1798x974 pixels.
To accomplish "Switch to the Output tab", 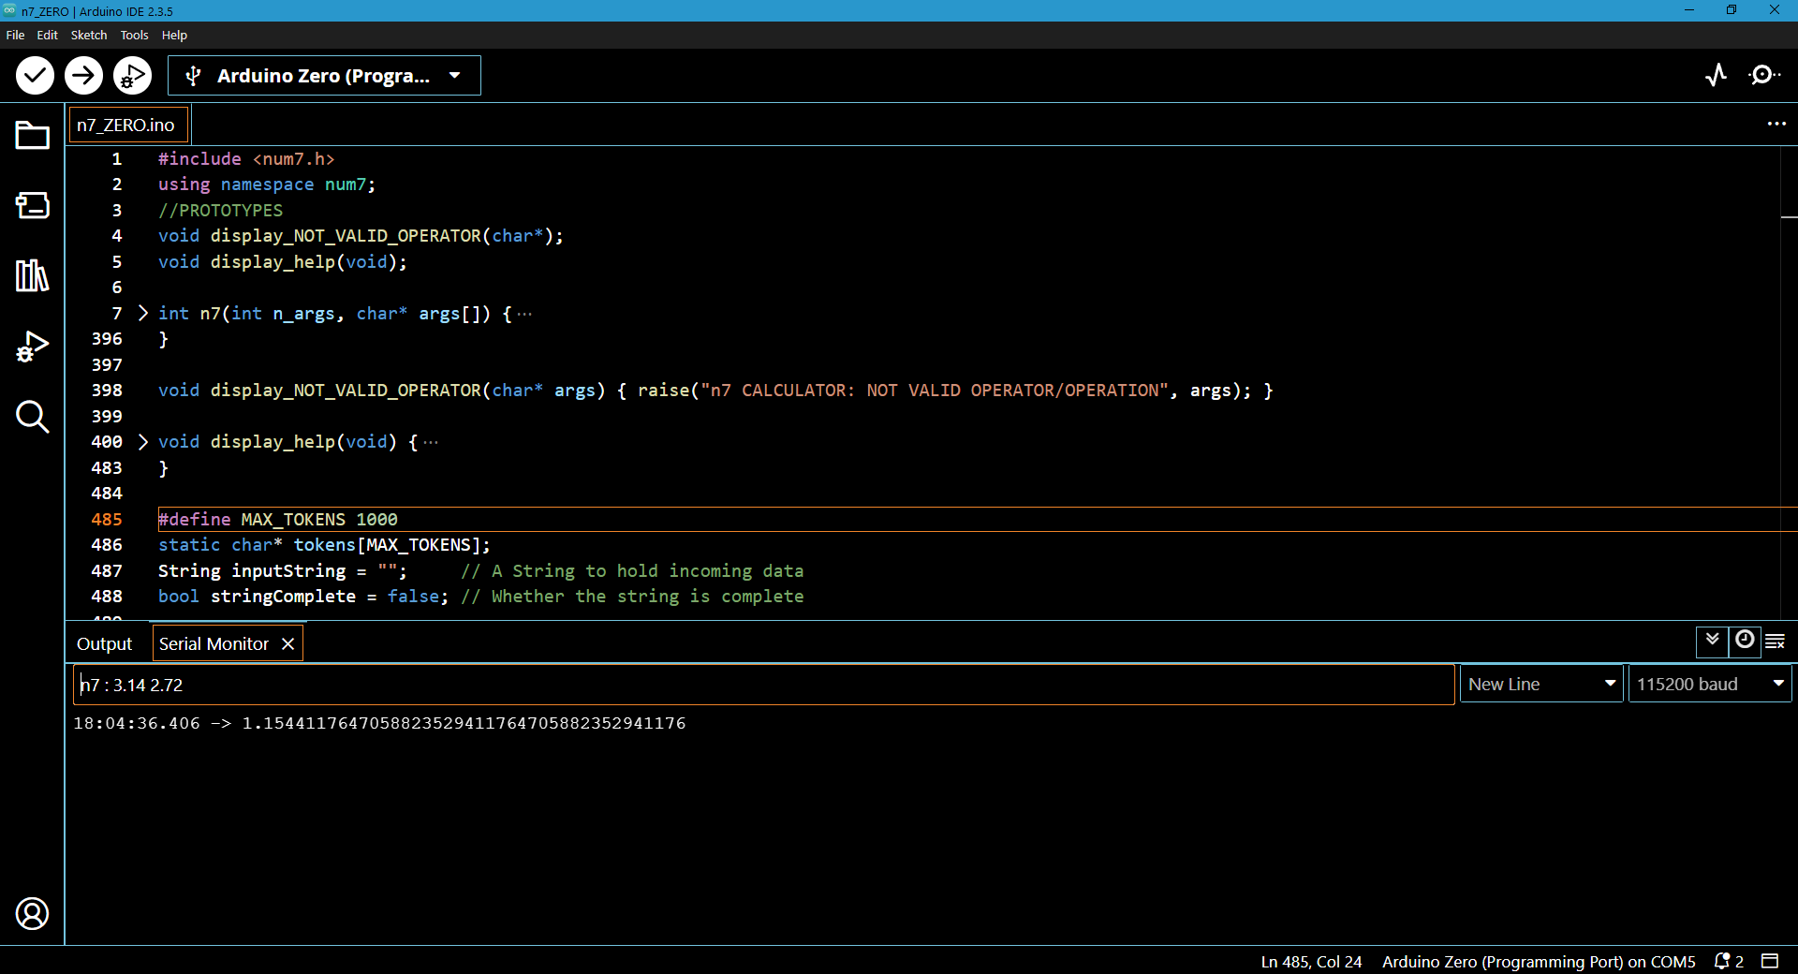I will pyautogui.click(x=104, y=644).
